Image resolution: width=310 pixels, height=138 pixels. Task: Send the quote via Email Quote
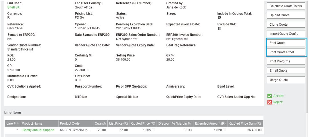pyautogui.click(x=285, y=70)
